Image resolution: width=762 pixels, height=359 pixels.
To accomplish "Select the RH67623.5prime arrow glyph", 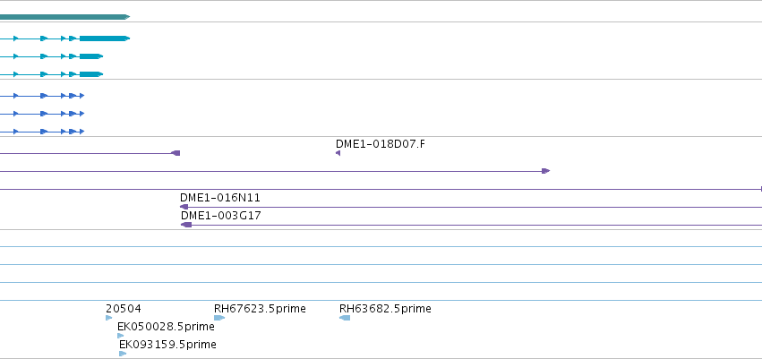I will [219, 318].
